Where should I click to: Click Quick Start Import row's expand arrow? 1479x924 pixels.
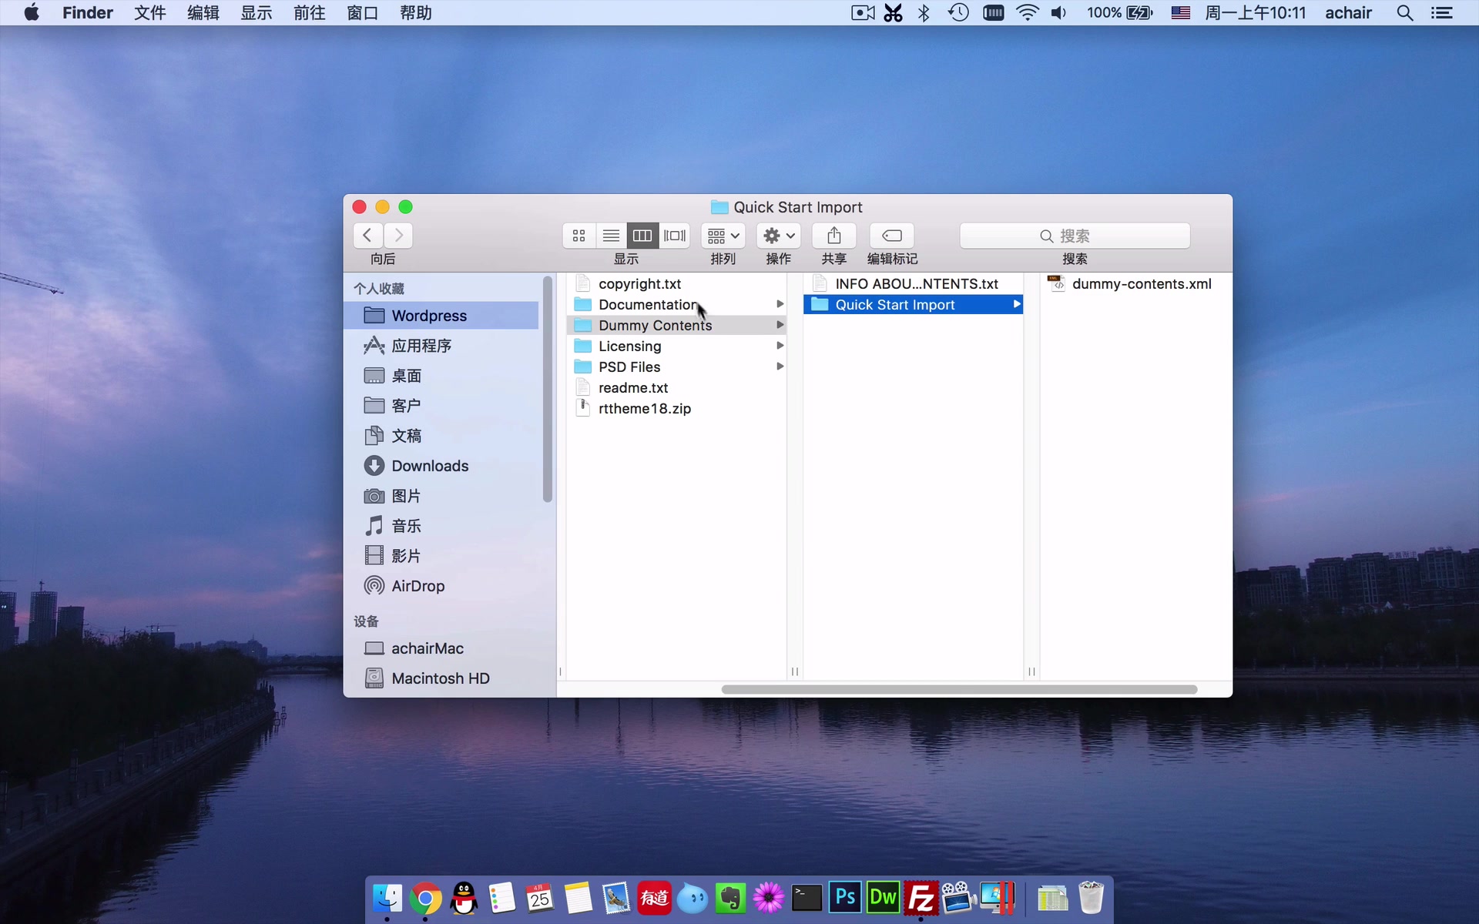pos(1017,305)
